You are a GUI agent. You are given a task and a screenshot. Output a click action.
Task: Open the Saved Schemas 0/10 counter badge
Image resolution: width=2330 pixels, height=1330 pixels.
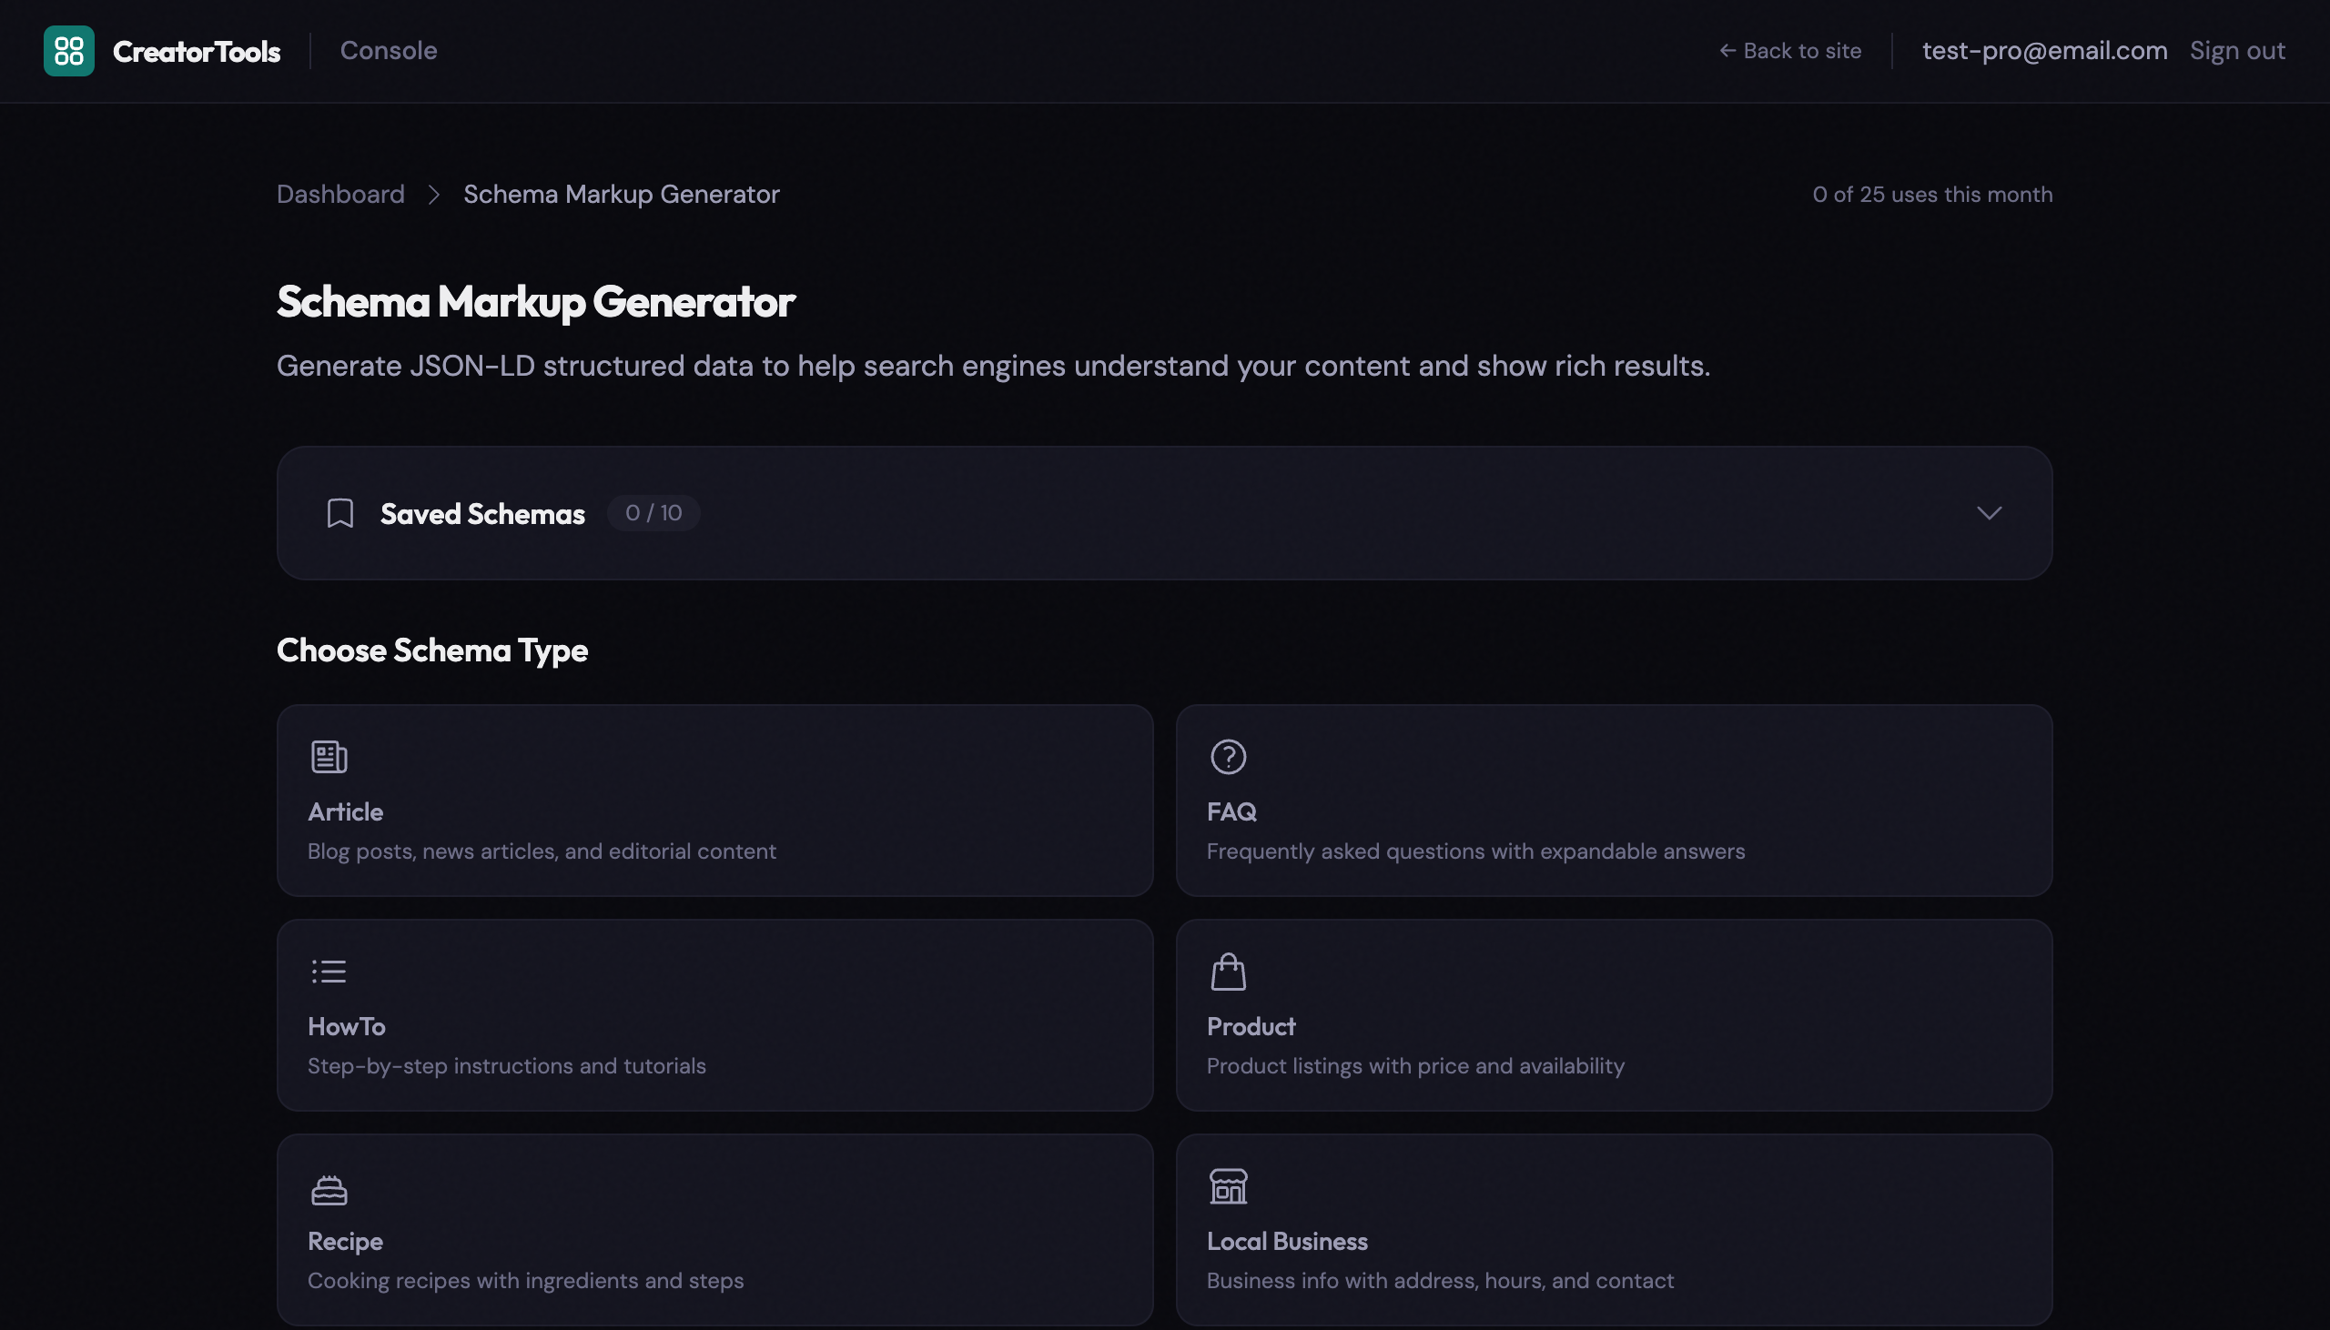(653, 512)
